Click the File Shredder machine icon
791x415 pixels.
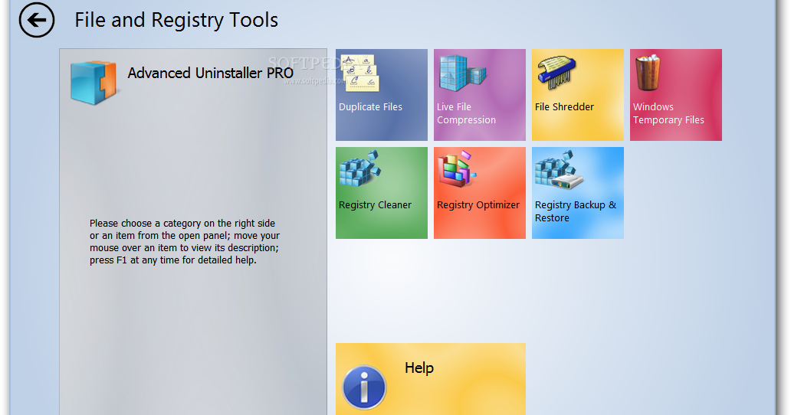557,73
